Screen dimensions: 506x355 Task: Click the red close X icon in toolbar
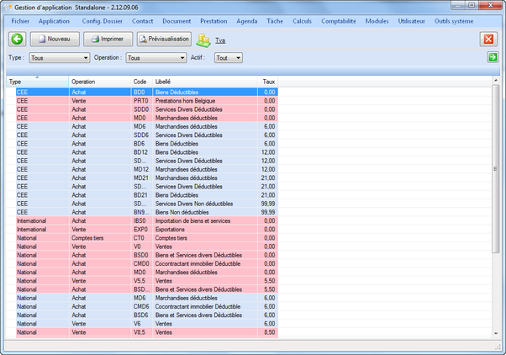(488, 39)
